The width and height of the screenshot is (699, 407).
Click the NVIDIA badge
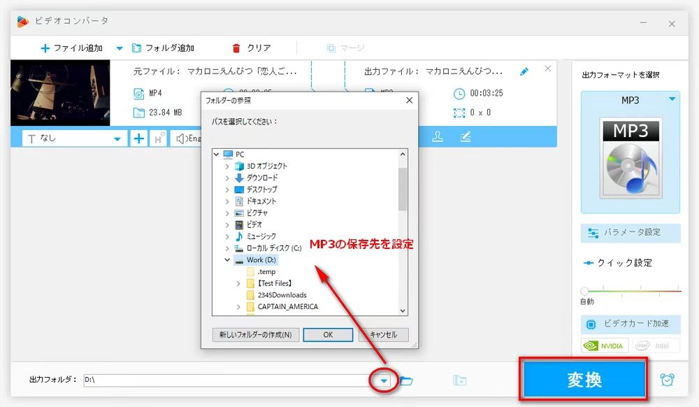click(605, 346)
